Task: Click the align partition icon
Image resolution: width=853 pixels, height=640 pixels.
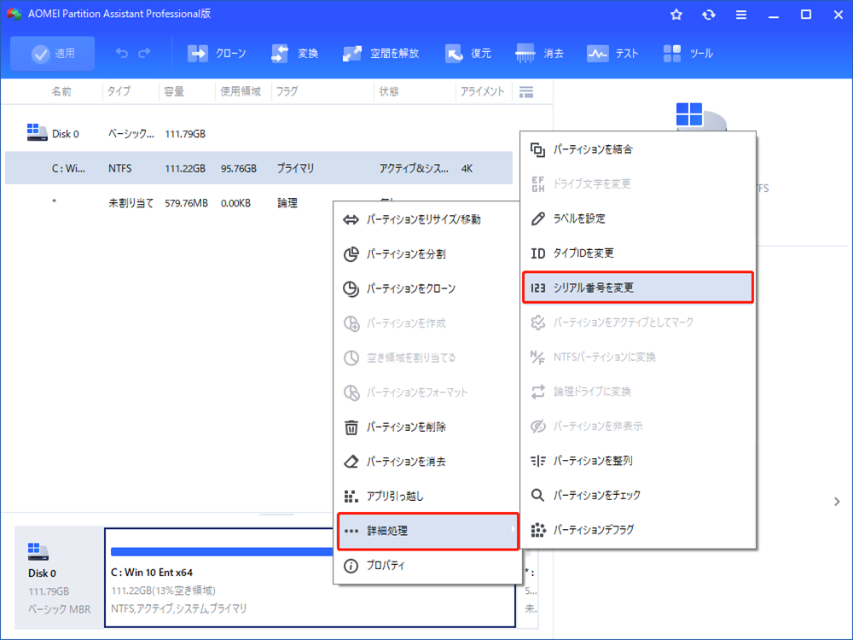Action: point(537,461)
